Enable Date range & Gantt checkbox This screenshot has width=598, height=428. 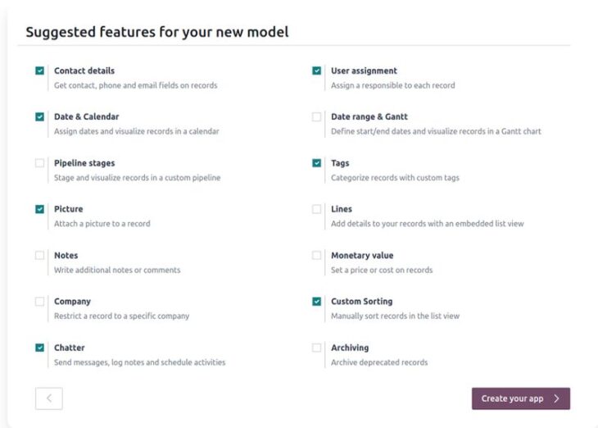(317, 117)
